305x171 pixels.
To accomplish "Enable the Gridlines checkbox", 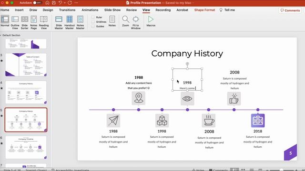I will [x=93, y=22].
